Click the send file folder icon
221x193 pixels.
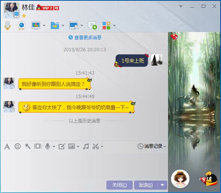[55, 26]
